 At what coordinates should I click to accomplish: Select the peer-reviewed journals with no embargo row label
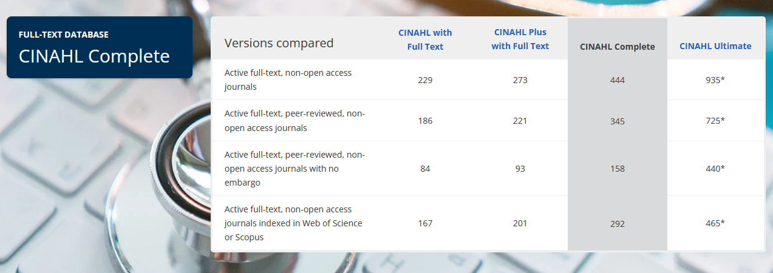pos(295,169)
